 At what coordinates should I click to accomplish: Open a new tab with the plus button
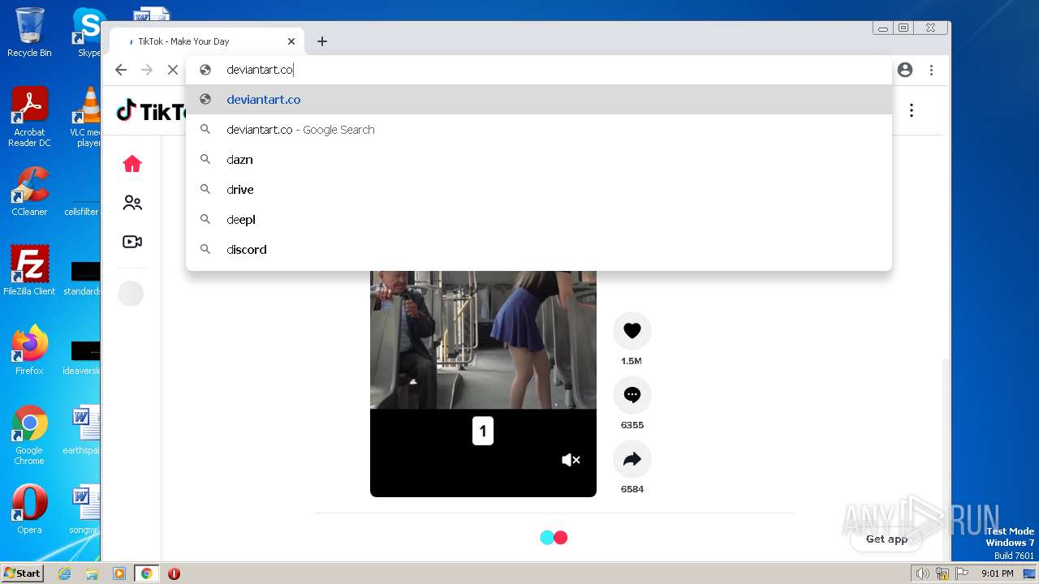tap(322, 41)
